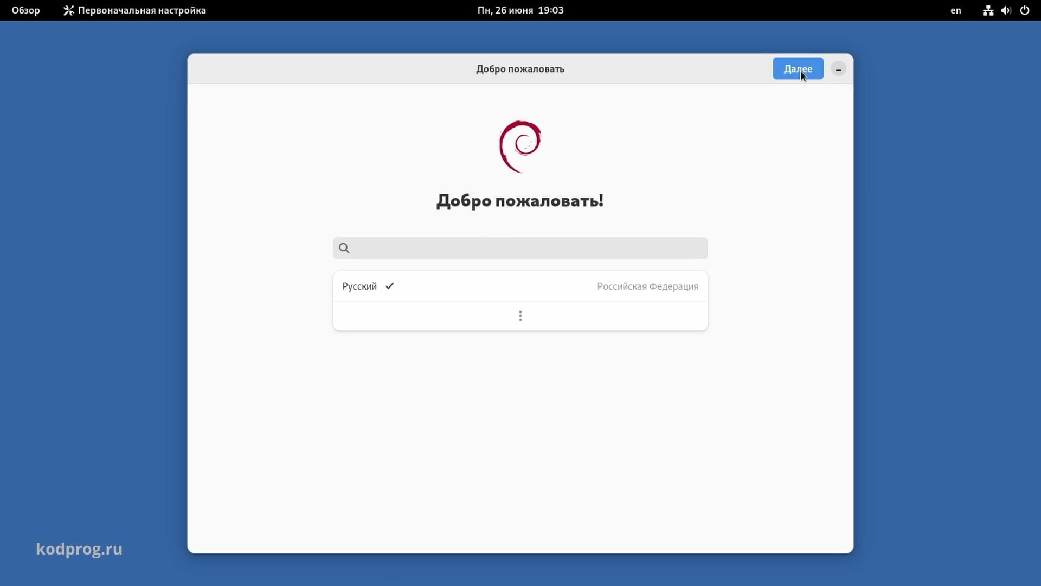Click the Добро пожаловать! heading
1041x586 pixels.
[520, 201]
